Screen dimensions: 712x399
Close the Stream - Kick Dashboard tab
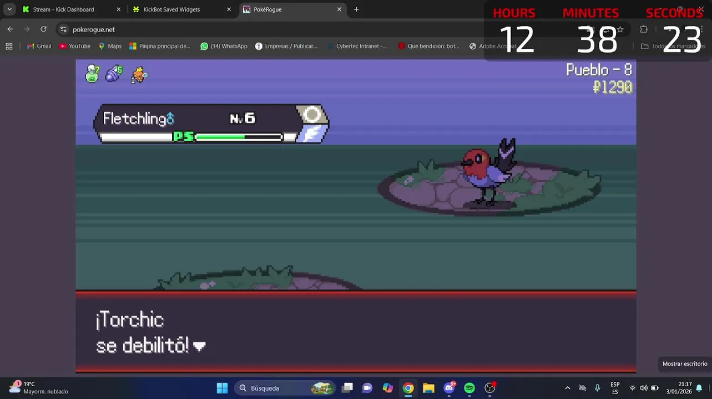pyautogui.click(x=118, y=9)
